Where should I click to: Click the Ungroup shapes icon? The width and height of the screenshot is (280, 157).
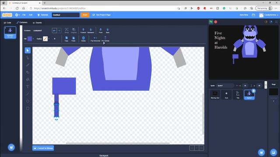coord(74,31)
